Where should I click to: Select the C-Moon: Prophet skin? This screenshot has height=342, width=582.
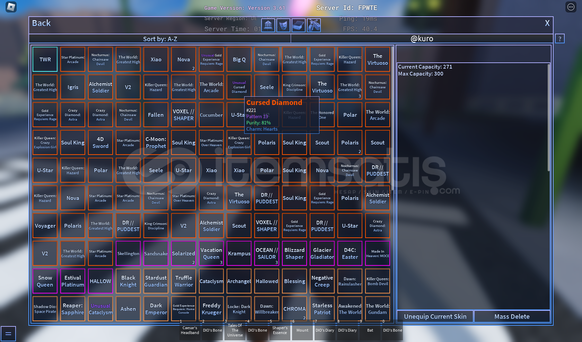click(x=156, y=142)
